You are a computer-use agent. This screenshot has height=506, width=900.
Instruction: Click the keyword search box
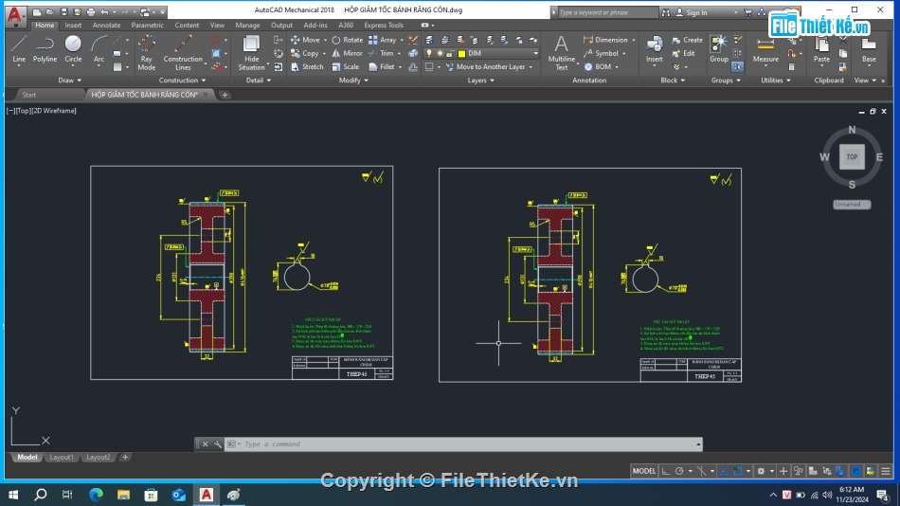point(607,12)
